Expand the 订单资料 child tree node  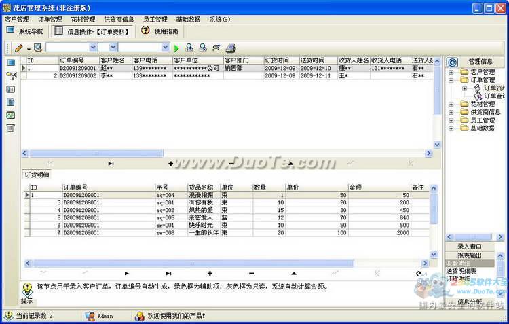tap(464, 88)
